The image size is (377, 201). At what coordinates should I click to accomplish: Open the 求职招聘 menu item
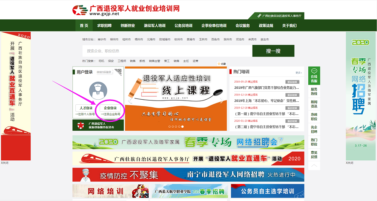click(104, 26)
